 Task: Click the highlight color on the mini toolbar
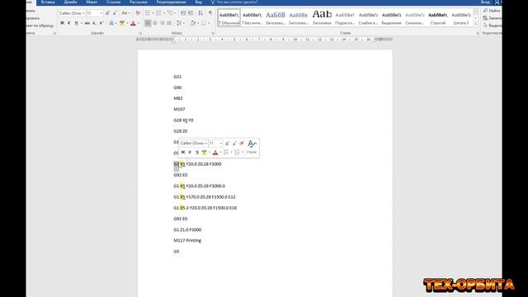point(204,152)
